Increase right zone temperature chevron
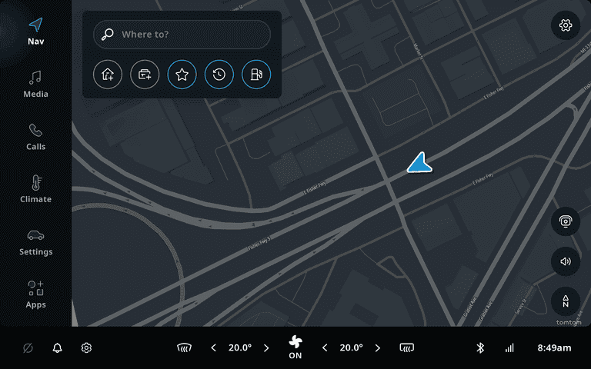Viewport: 591px width, 369px height. pos(378,348)
